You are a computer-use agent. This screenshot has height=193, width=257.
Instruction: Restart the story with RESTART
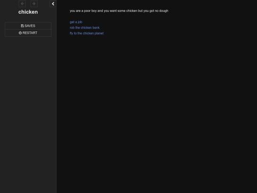(x=28, y=33)
